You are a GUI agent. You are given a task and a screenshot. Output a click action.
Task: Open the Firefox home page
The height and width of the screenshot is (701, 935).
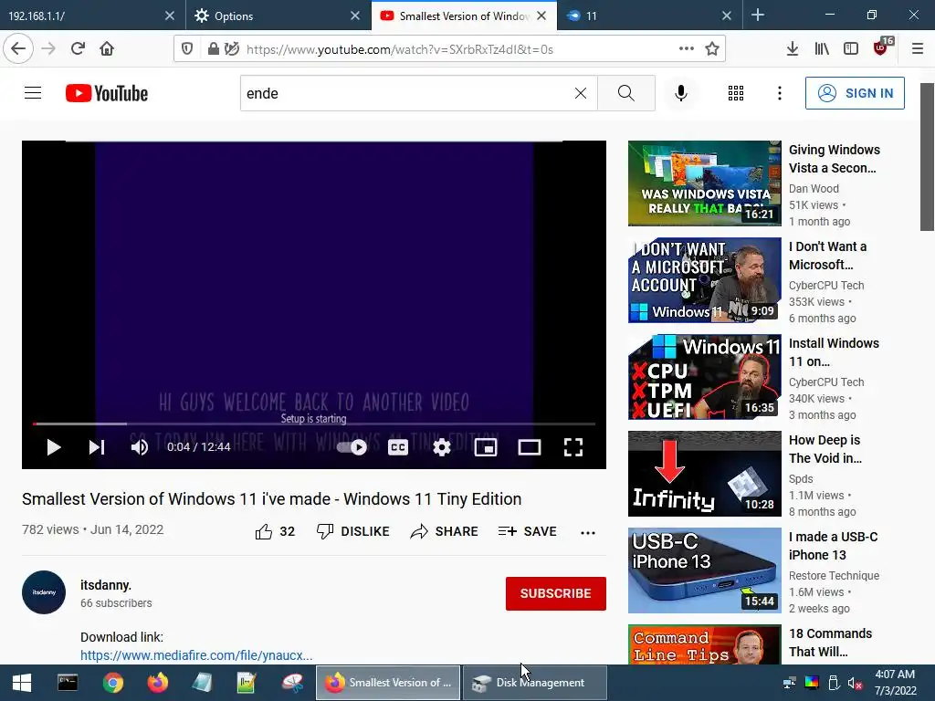(107, 49)
